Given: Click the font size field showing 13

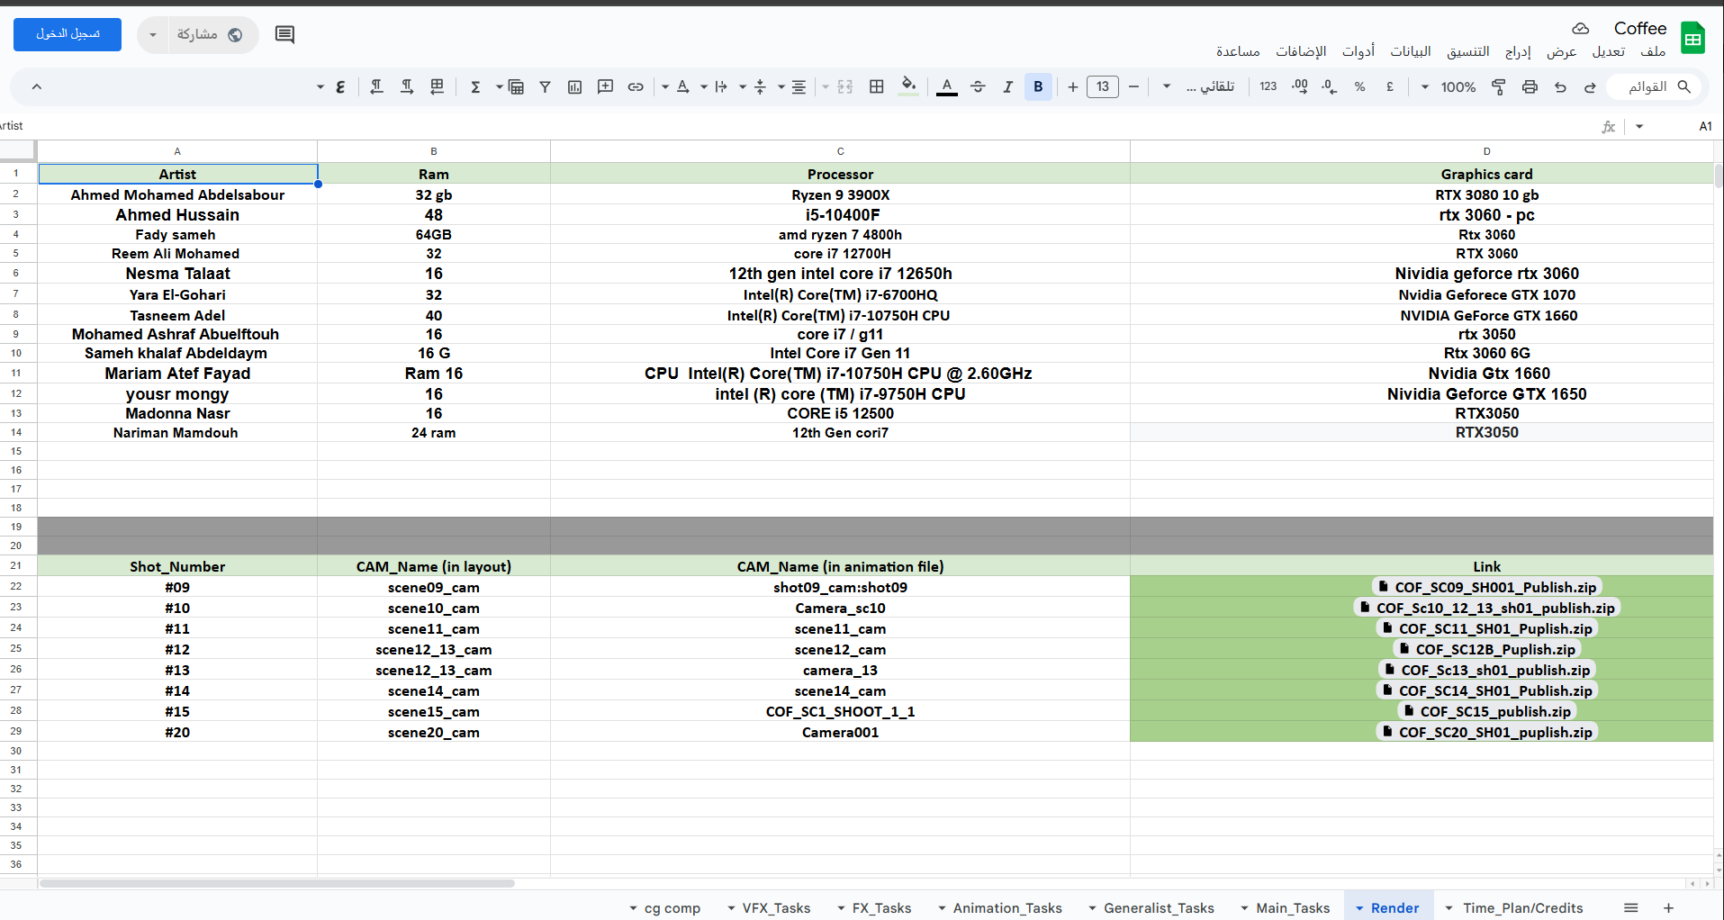Looking at the screenshot, I should 1102,86.
